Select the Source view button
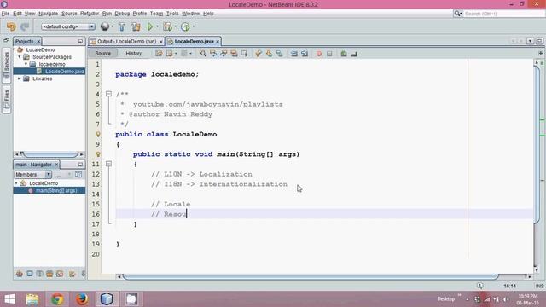The image size is (546, 307). (102, 54)
